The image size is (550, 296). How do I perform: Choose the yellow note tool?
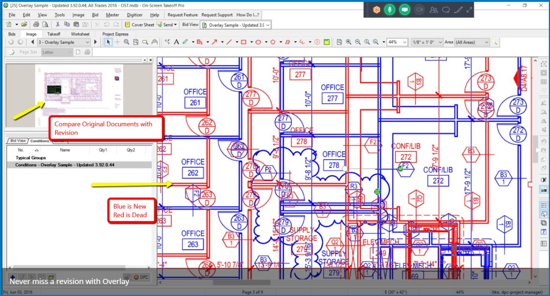326,42
